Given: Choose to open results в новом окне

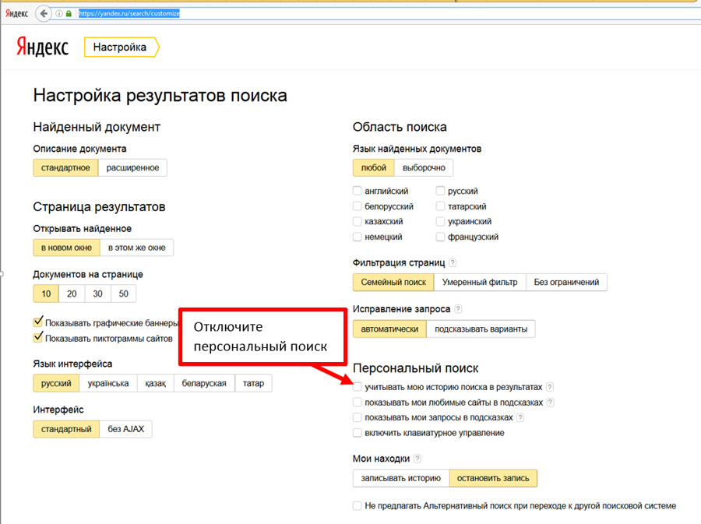Looking at the screenshot, I should coord(67,248).
